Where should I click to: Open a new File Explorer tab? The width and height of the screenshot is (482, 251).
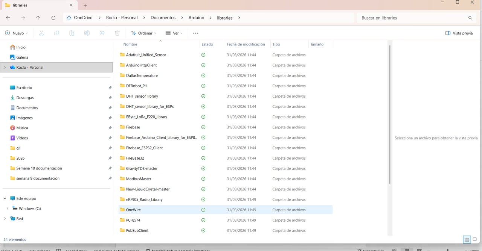click(85, 5)
